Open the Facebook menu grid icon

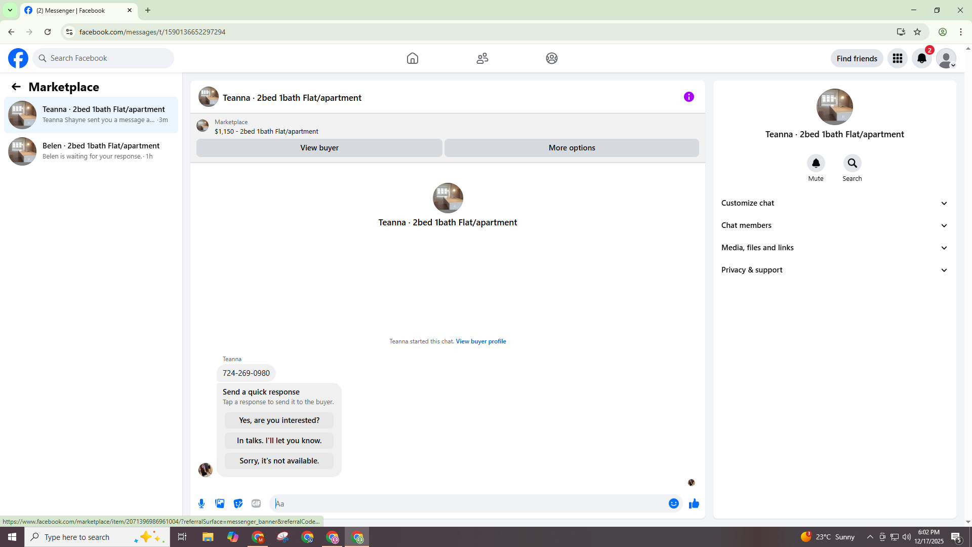click(x=897, y=58)
